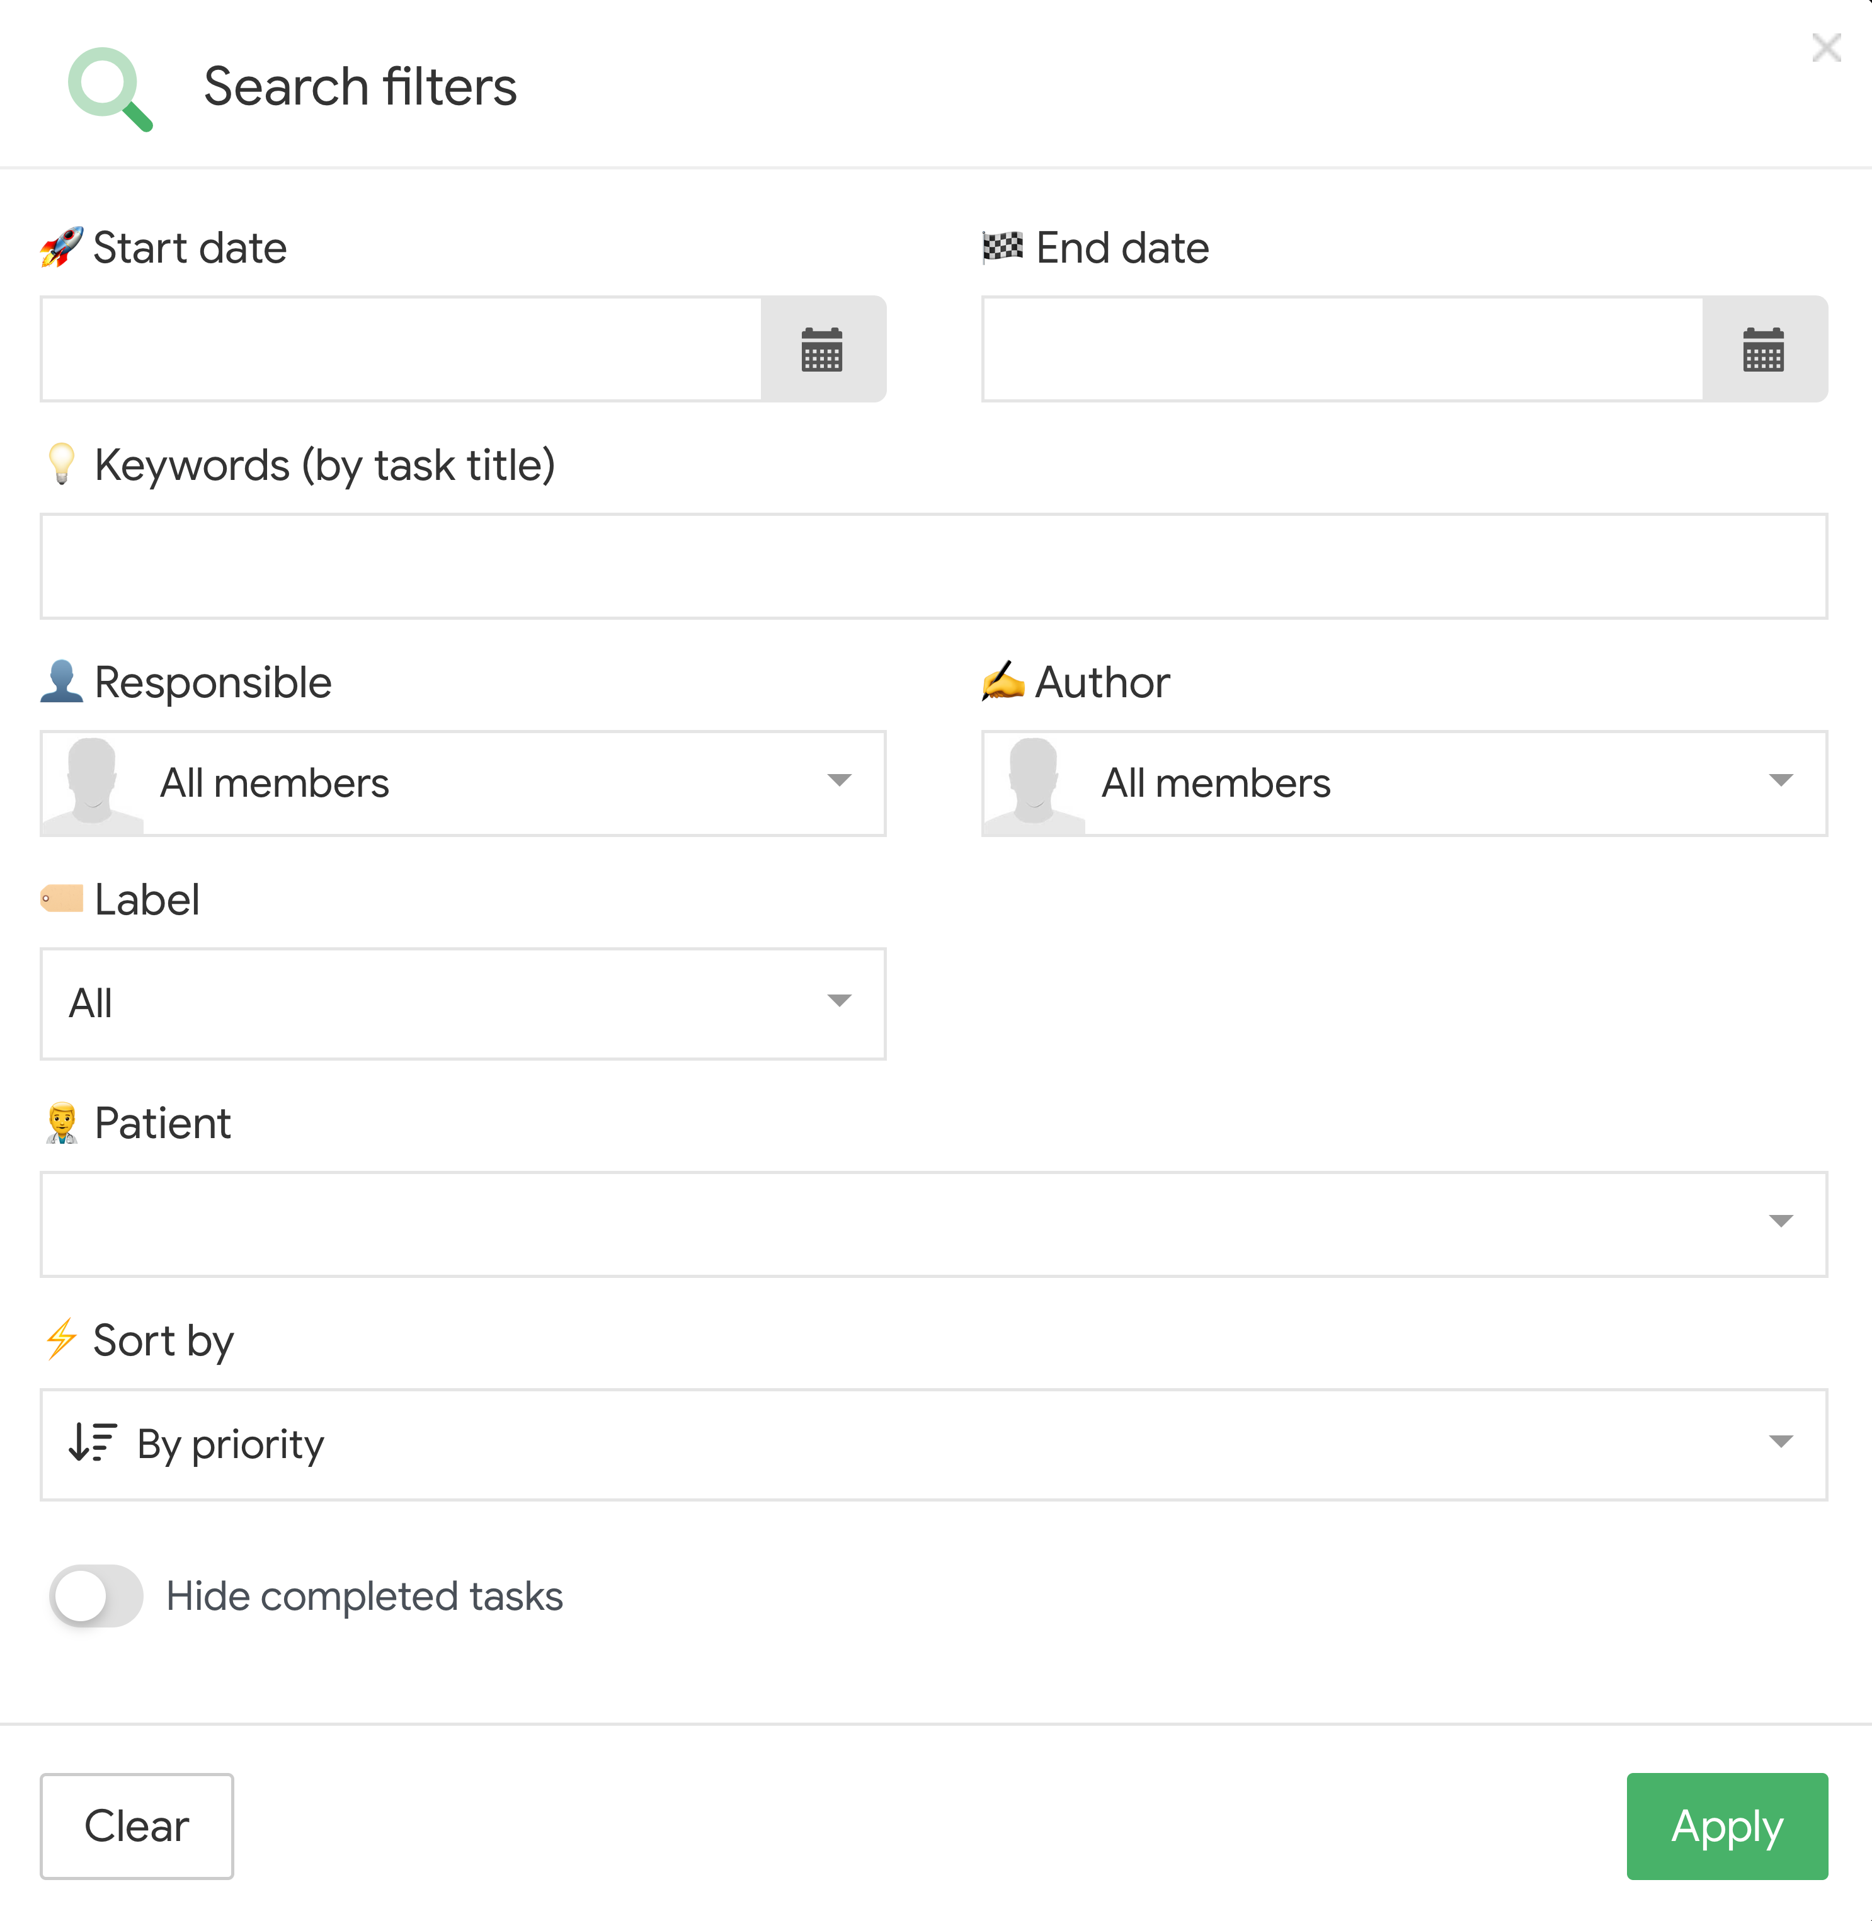This screenshot has height=1921, width=1872.
Task: Click into the End date field
Action: click(1342, 349)
